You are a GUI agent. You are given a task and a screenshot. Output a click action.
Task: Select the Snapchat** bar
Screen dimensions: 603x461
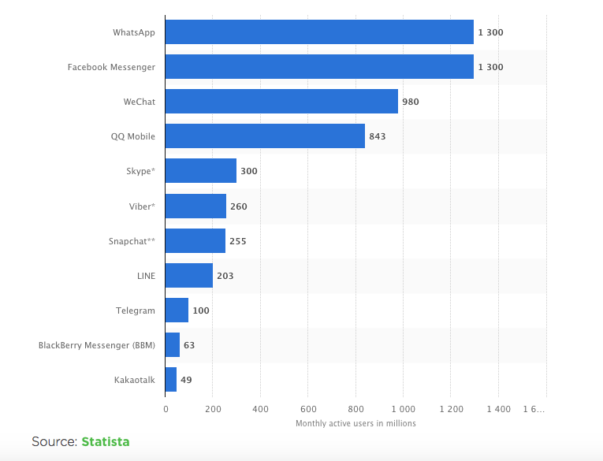point(195,240)
